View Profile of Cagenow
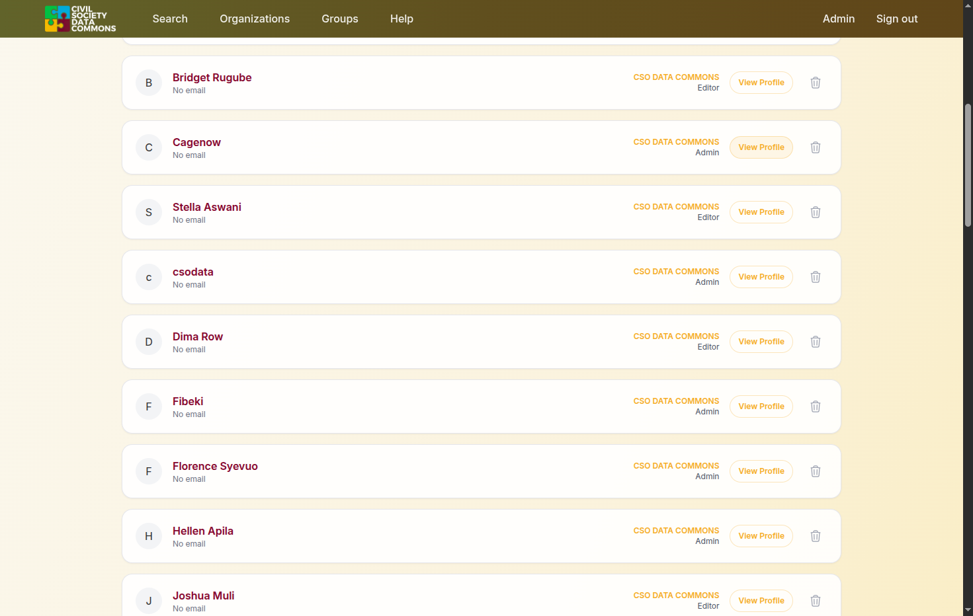Viewport: 973px width, 616px height. click(761, 147)
